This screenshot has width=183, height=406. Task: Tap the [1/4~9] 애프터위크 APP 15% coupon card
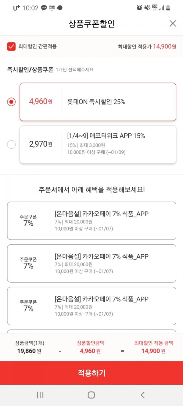[98, 144]
